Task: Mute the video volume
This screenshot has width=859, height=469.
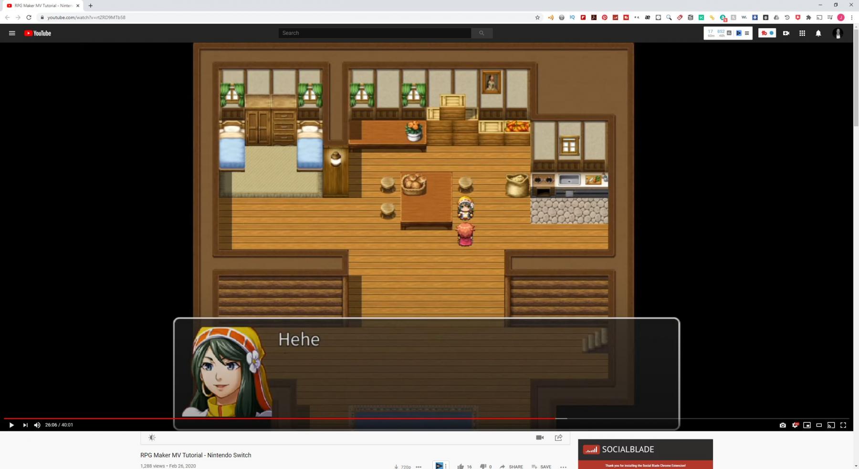Action: pos(37,425)
